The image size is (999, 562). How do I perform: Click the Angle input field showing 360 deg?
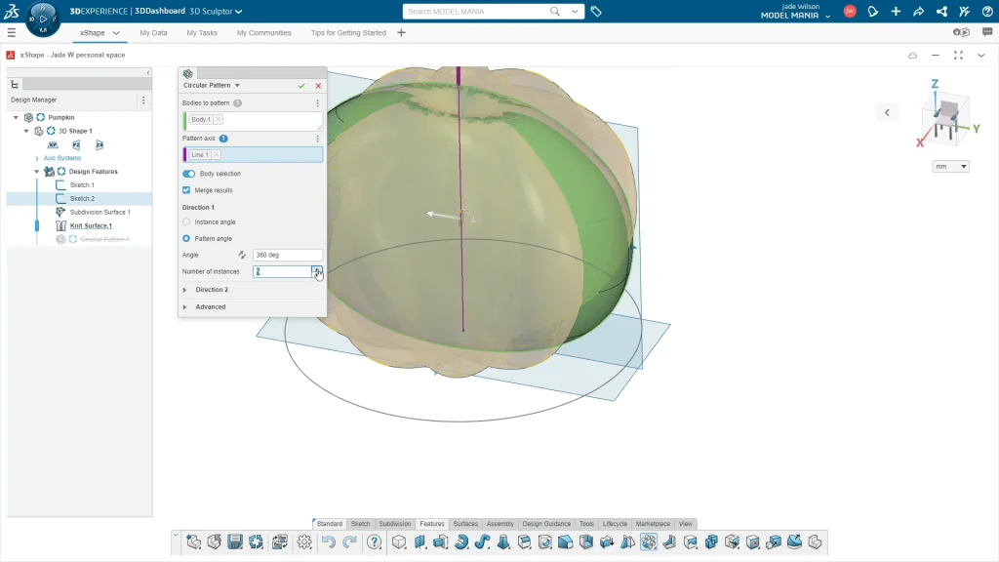tap(287, 255)
